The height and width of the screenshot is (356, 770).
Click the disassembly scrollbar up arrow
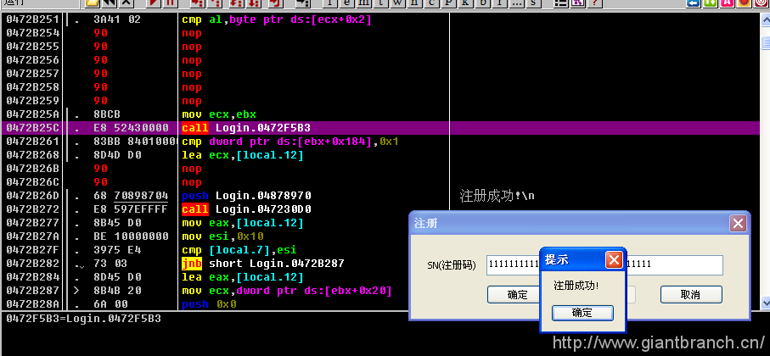click(766, 19)
